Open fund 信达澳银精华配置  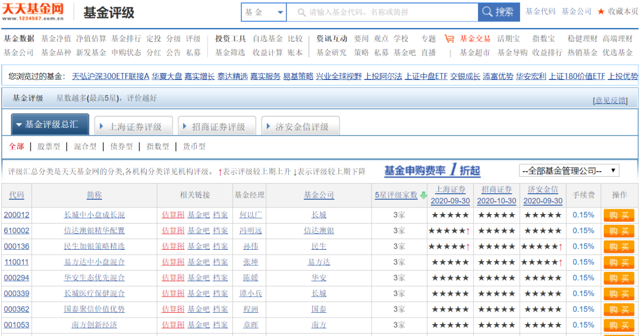point(94,231)
